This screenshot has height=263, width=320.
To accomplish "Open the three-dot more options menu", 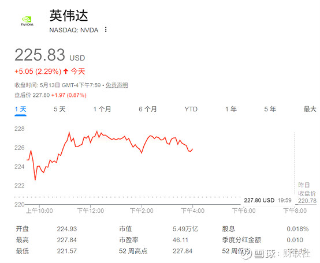I will click(106, 29).
